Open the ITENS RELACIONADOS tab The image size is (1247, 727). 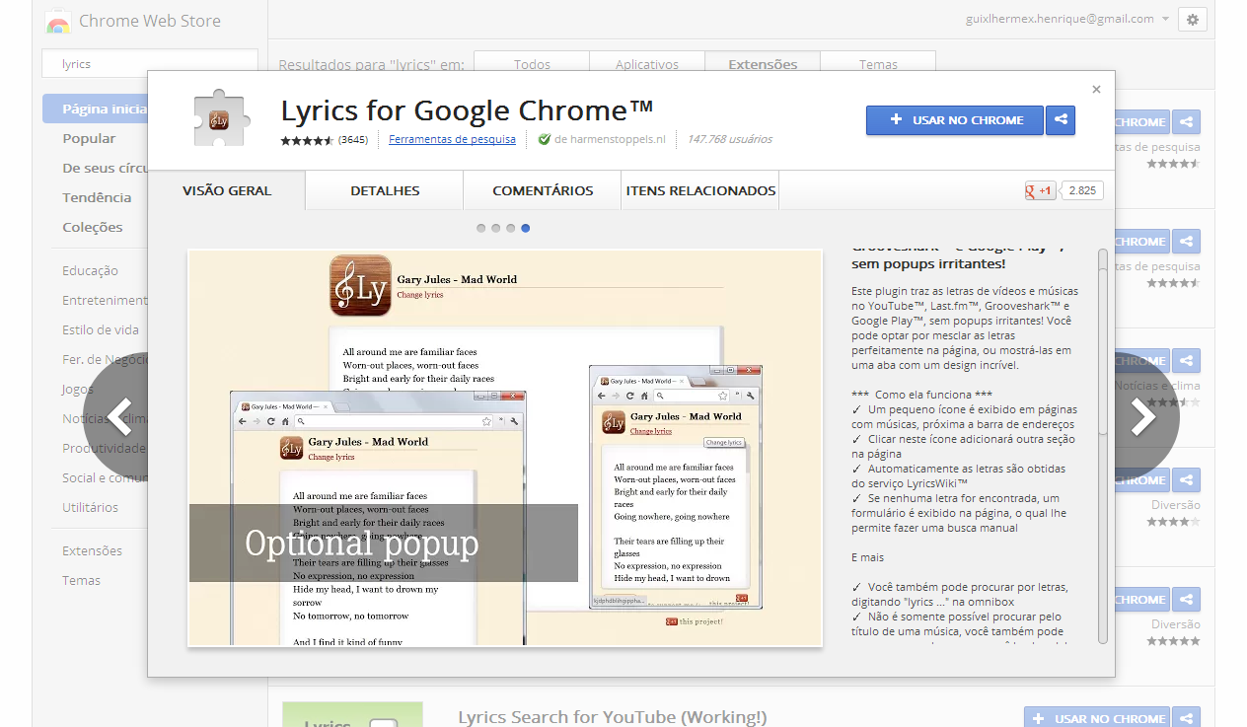pyautogui.click(x=700, y=190)
